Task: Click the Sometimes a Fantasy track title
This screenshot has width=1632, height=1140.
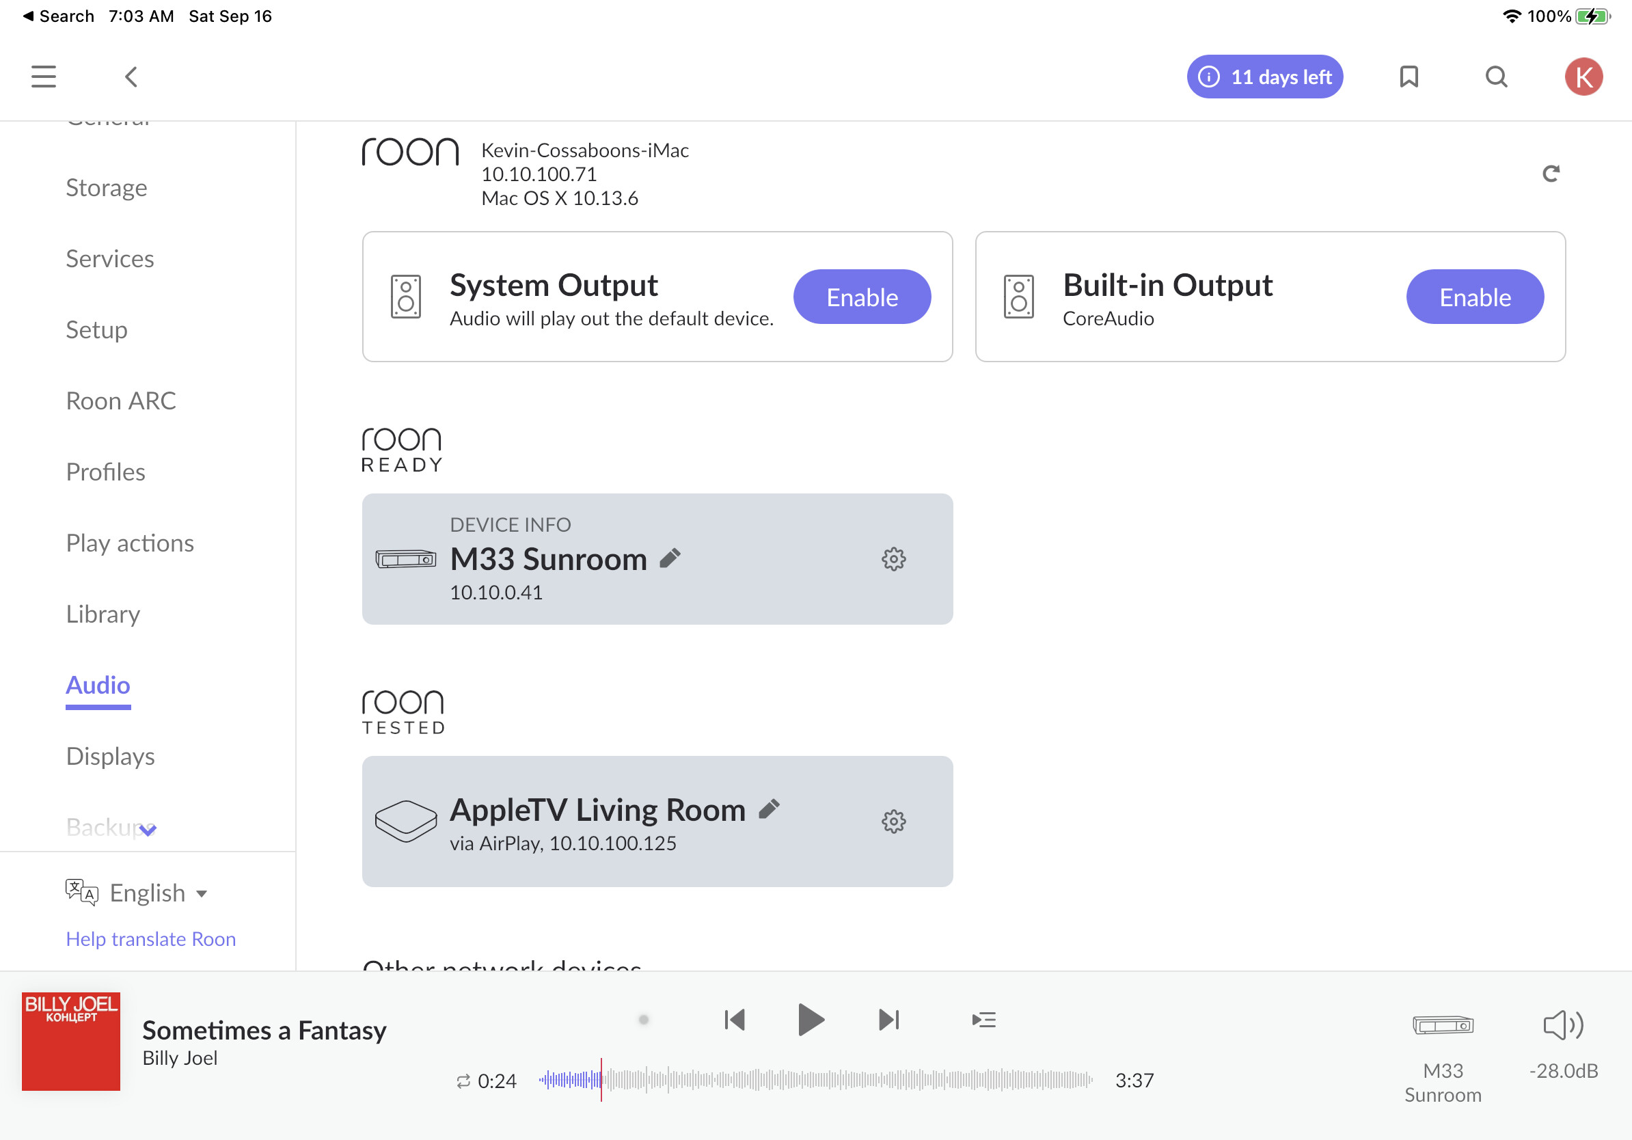Action: pyautogui.click(x=264, y=1031)
